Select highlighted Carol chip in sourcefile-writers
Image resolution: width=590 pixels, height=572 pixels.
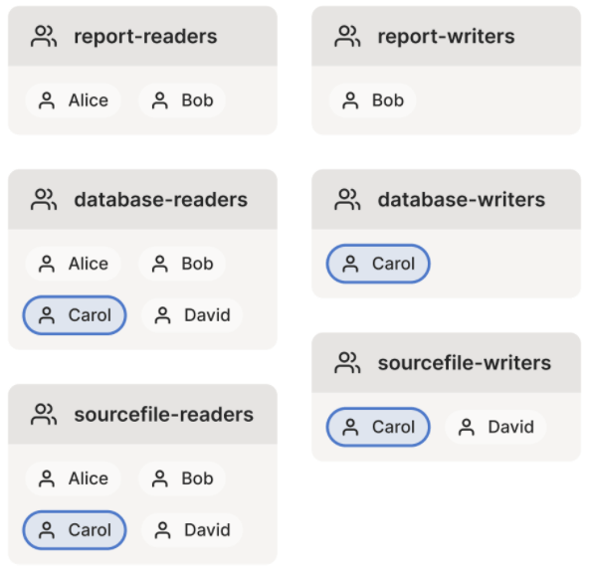coord(378,427)
